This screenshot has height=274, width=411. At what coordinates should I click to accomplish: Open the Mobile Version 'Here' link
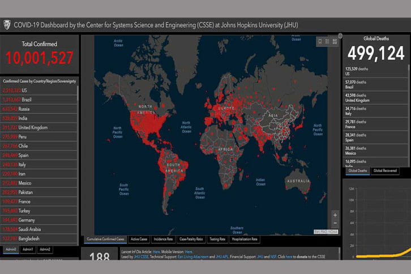189,252
